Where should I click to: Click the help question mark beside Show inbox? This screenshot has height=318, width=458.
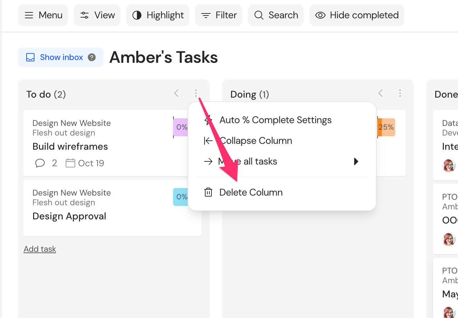(x=92, y=57)
